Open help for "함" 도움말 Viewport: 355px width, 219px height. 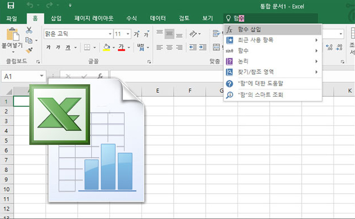273,84
